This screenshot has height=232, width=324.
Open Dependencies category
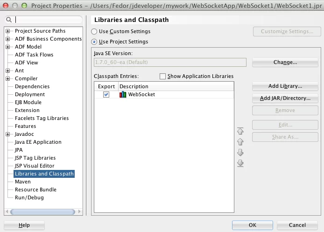click(x=32, y=86)
